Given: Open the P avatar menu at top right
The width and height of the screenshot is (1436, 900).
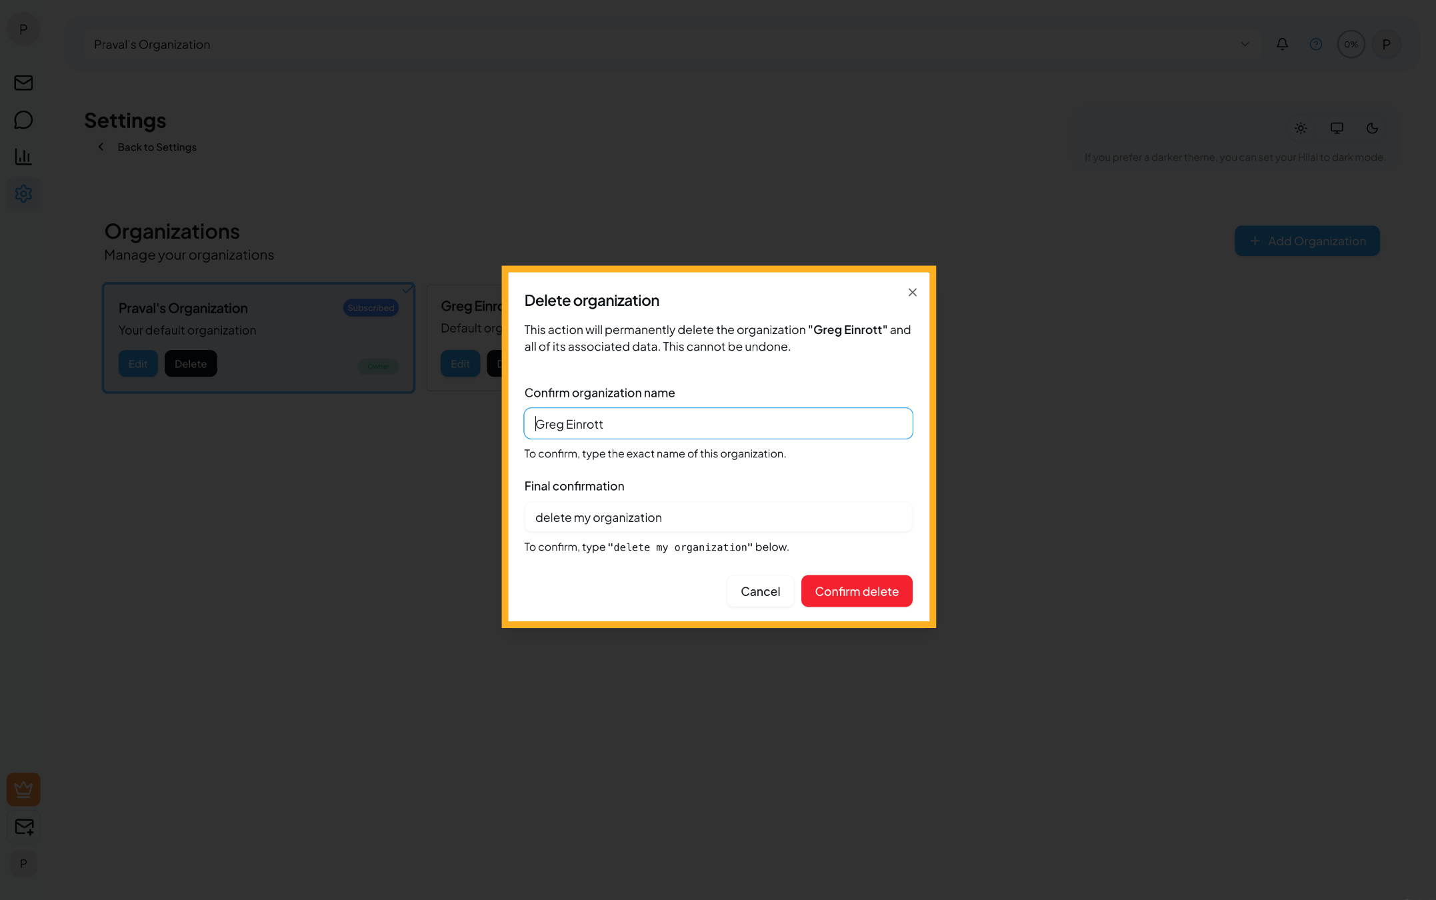Looking at the screenshot, I should click(1387, 44).
